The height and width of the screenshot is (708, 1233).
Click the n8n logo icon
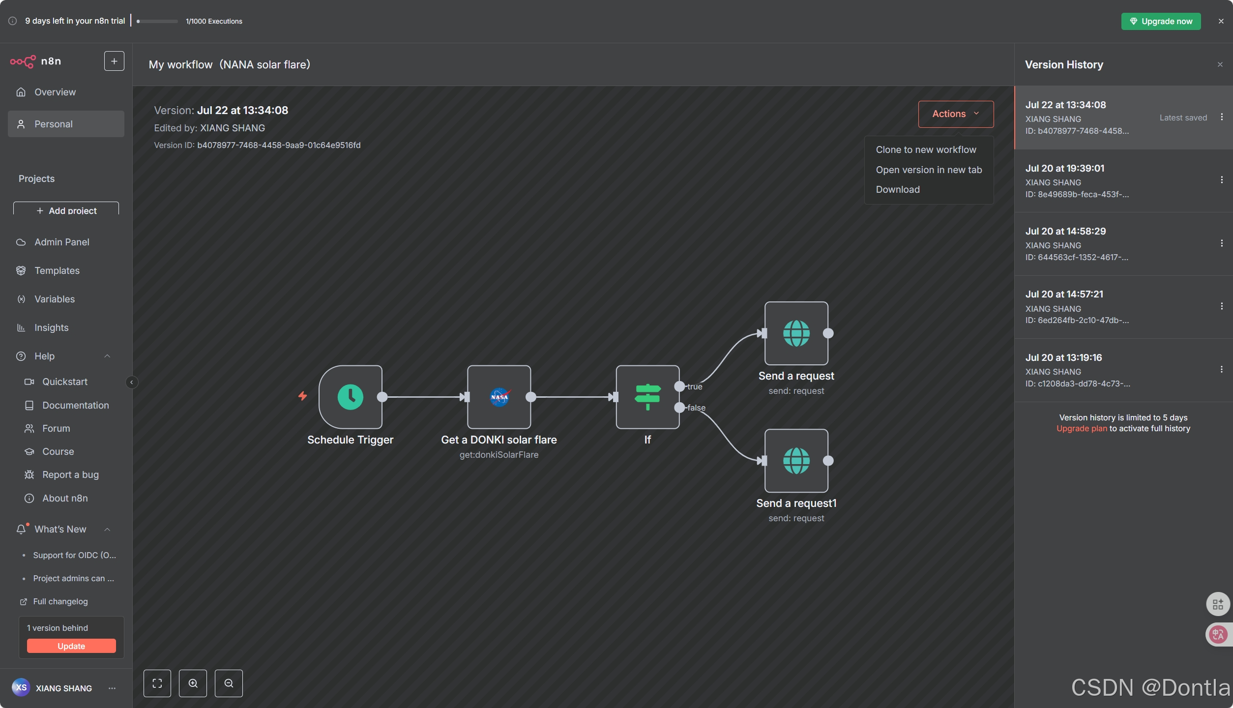(23, 61)
